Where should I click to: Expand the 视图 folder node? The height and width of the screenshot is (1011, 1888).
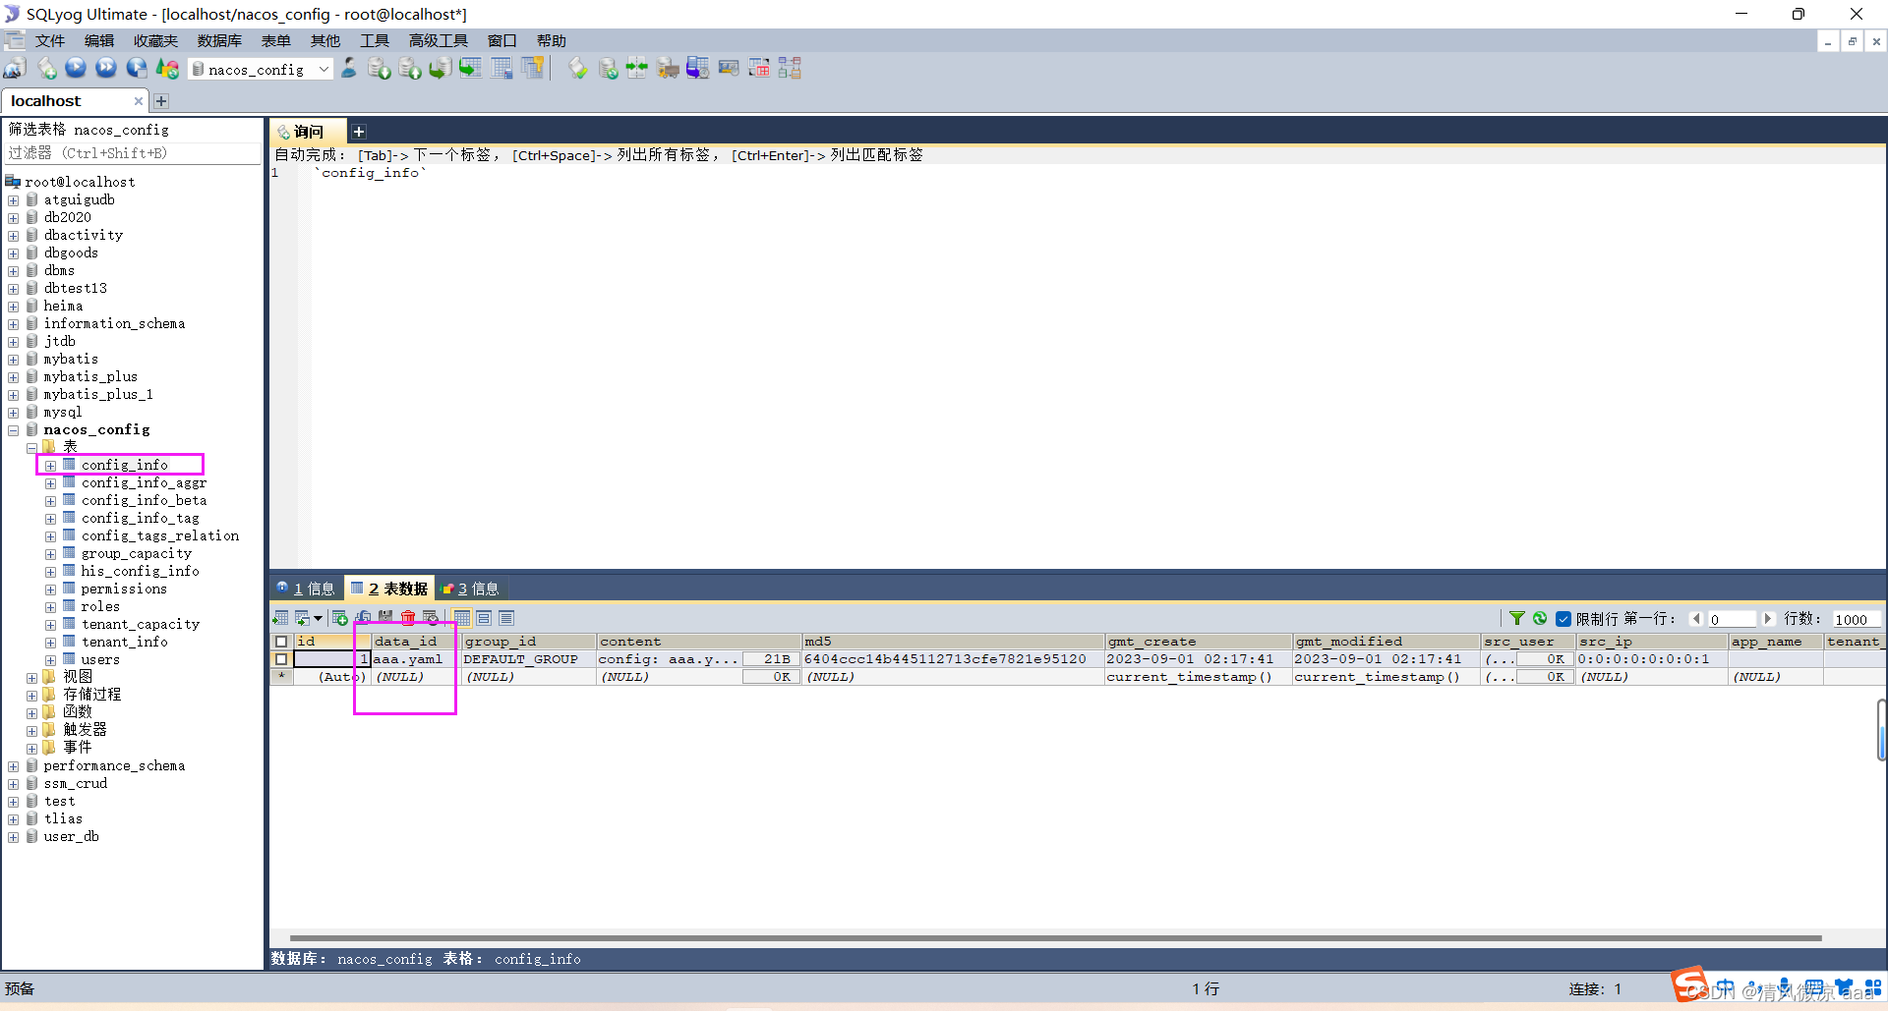[x=31, y=678]
